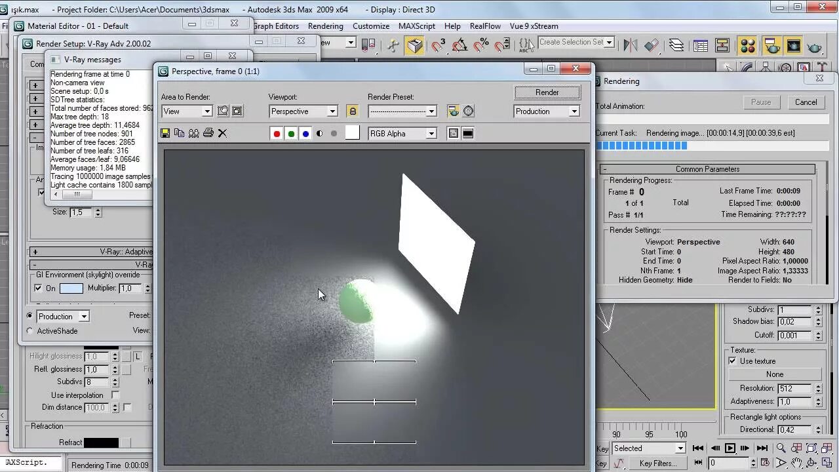Image resolution: width=839 pixels, height=472 pixels.
Task: Select the ActiveShade radio button
Action: [29, 331]
